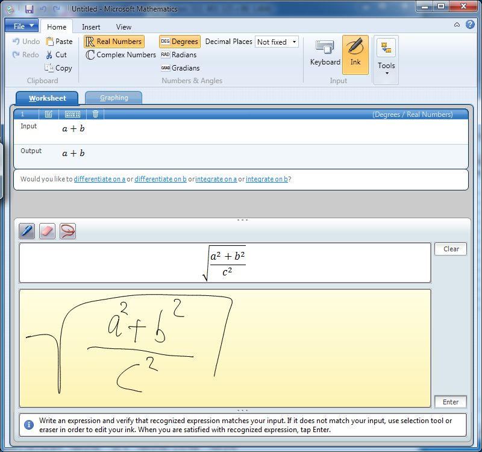Pick the lasso selection tool for ink
Screen dimensions: 482x452
[67, 231]
